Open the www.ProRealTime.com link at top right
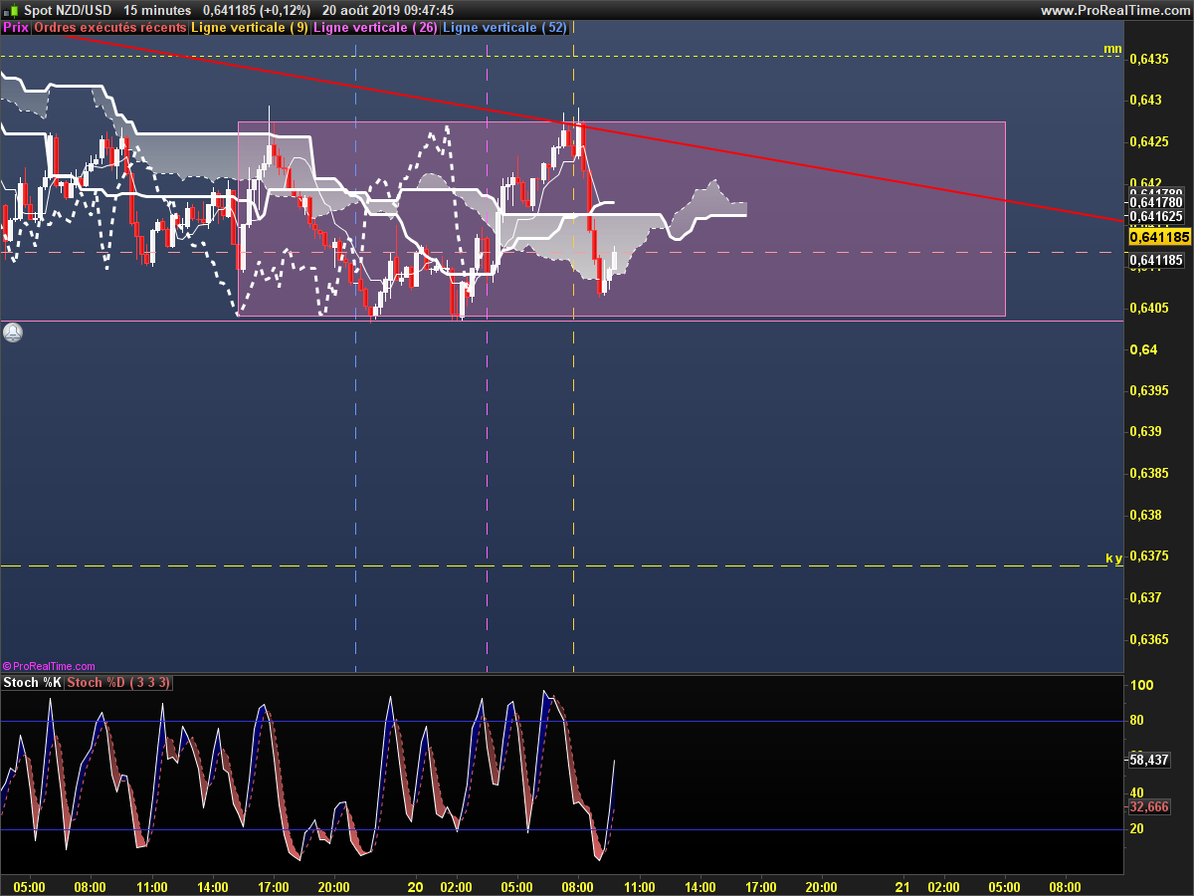The width and height of the screenshot is (1194, 896). [1114, 10]
